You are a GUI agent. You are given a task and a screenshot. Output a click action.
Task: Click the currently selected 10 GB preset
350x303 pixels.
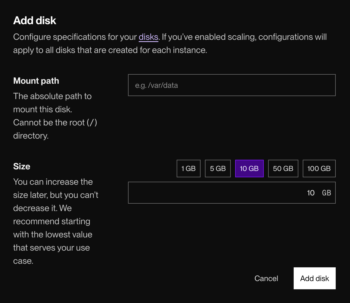(x=249, y=168)
